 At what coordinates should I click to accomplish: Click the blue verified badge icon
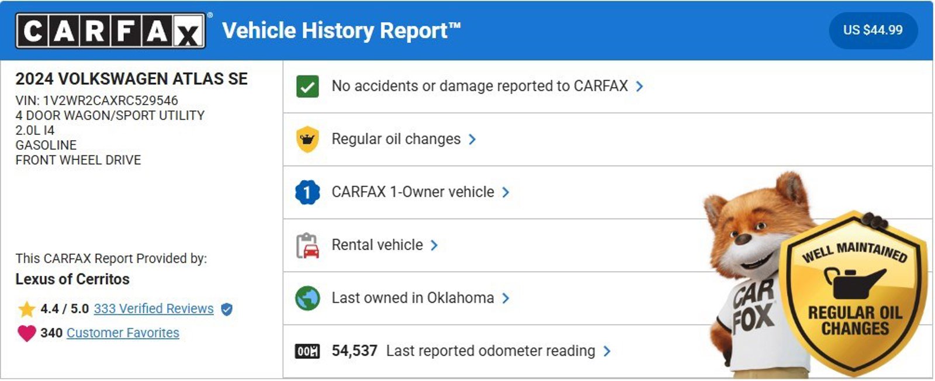tap(227, 309)
